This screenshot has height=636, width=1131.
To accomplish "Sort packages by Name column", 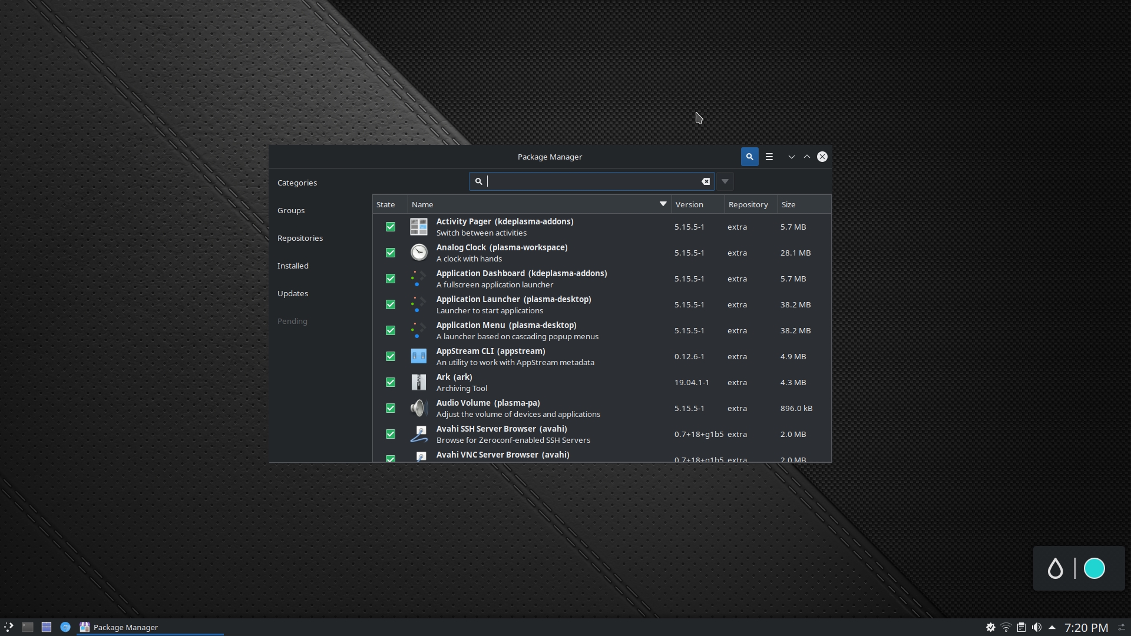I will click(540, 204).
